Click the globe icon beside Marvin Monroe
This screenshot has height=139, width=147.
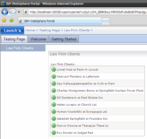pos(54,126)
